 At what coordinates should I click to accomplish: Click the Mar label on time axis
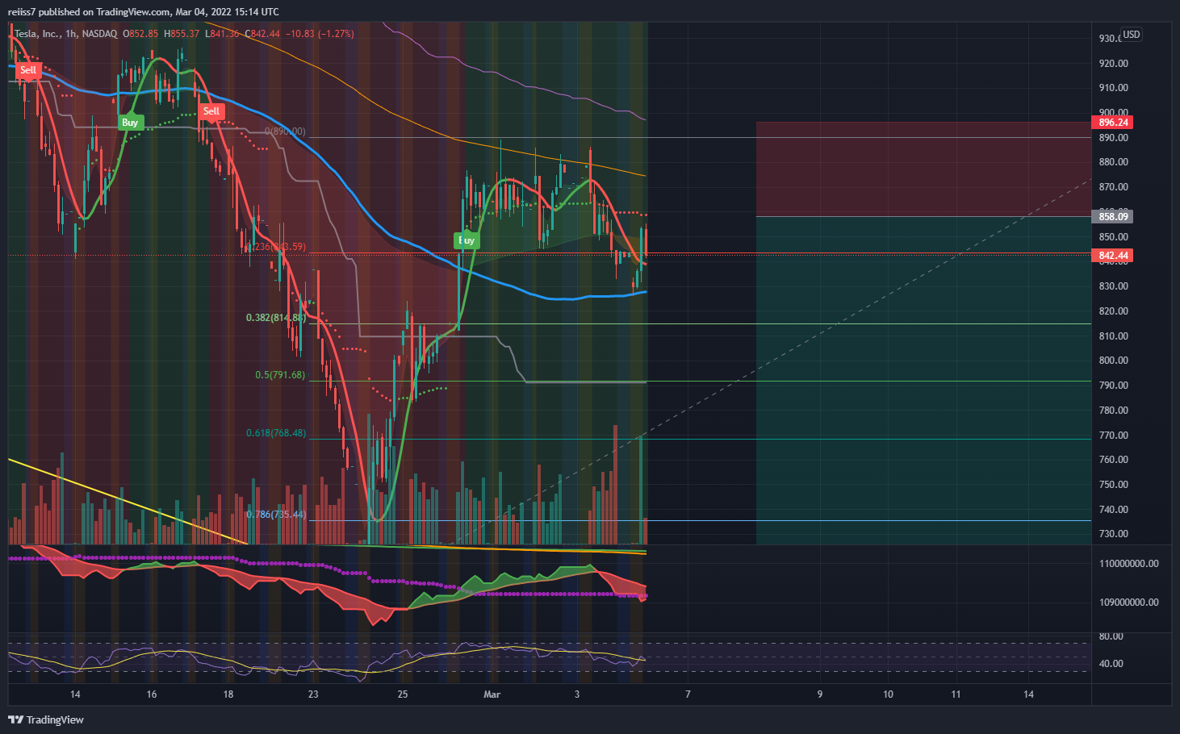(x=492, y=694)
